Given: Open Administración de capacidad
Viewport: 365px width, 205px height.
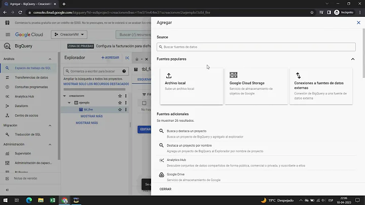Looking at the screenshot, I should (28, 163).
